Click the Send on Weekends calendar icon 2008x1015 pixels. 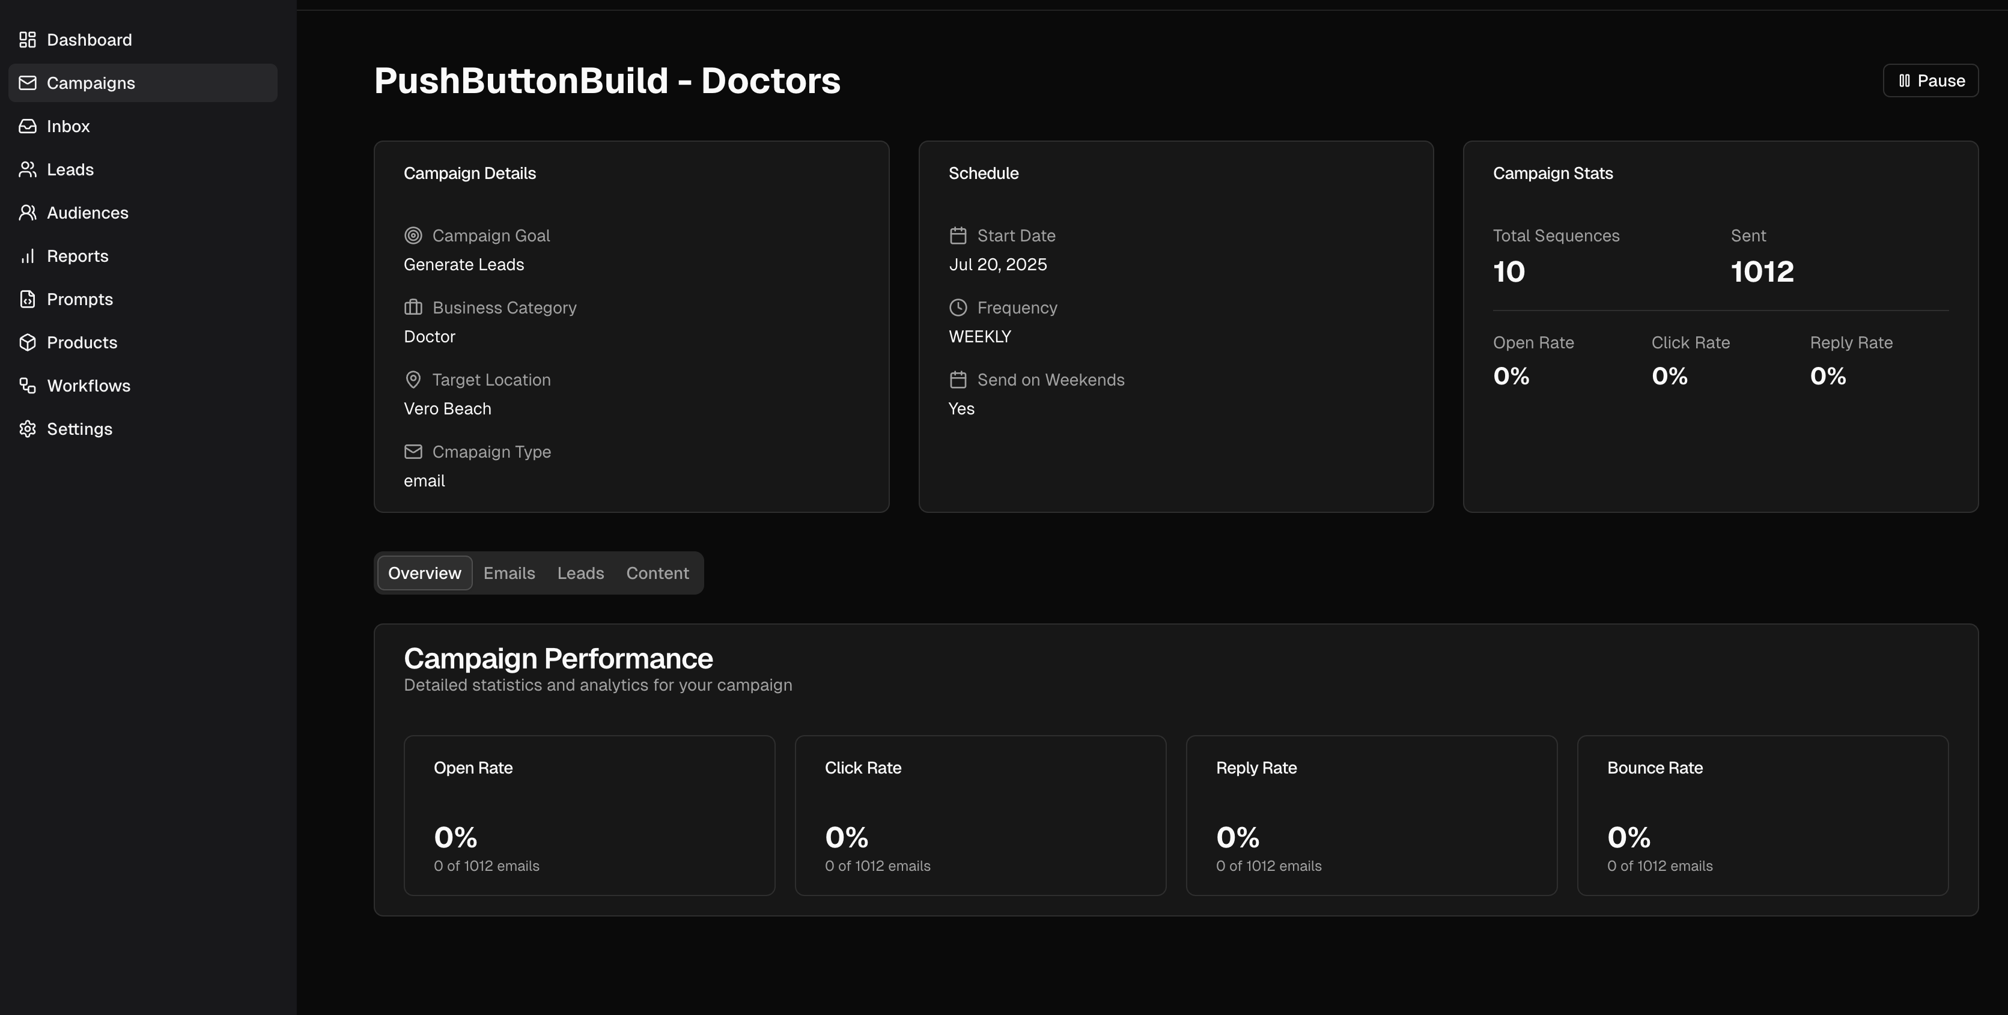click(958, 380)
